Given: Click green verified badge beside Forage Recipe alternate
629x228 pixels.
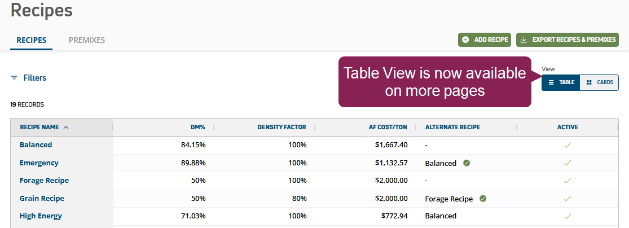Looking at the screenshot, I should coord(483,199).
